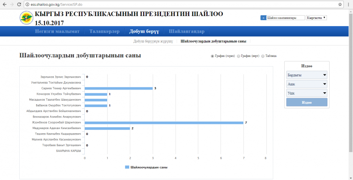Image resolution: width=353 pixels, height=180 pixels.
Task: Open the Шайлангандар tab
Action: [x=187, y=31]
